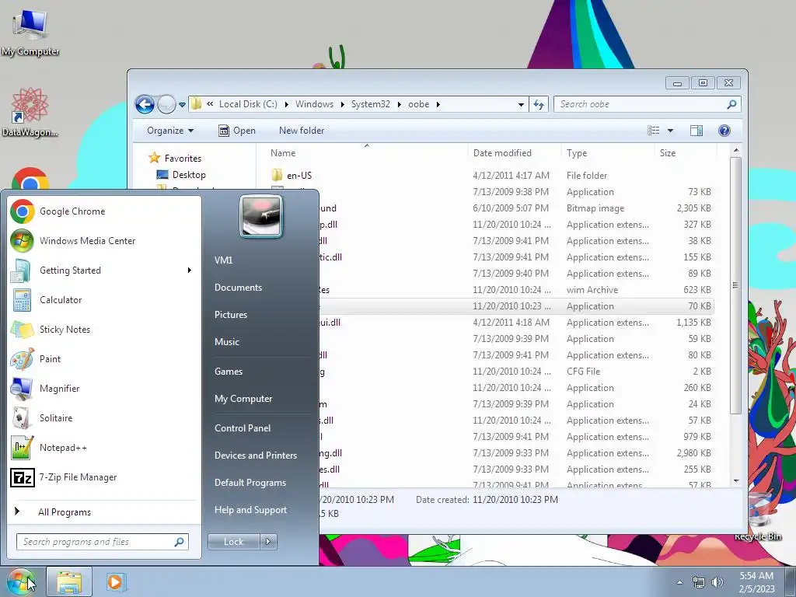Open the address bar history dropdown

521,105
